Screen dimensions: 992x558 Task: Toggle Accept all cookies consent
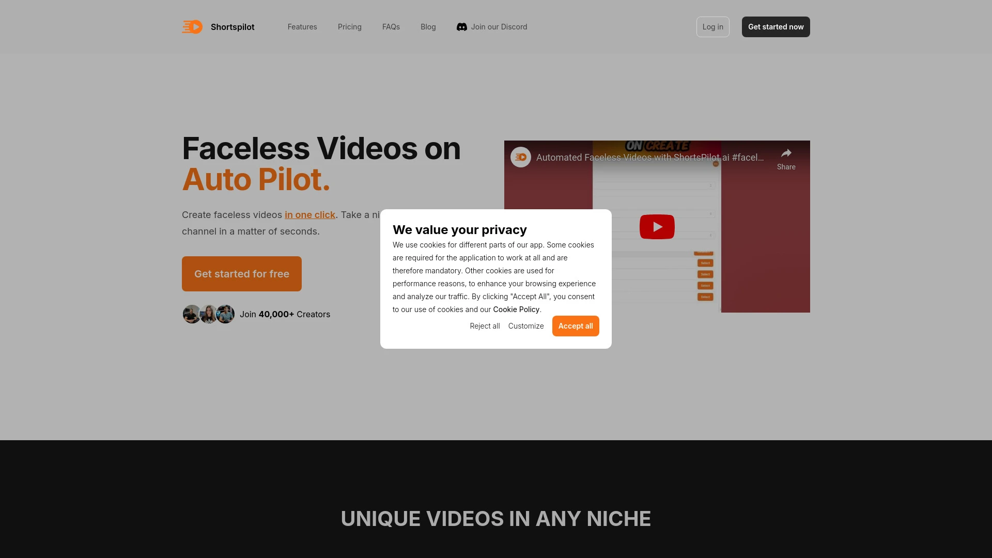pyautogui.click(x=576, y=326)
